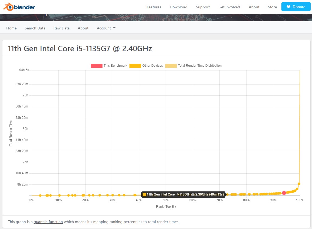The width and height of the screenshot is (312, 229).
Task: Click the 10% x-axis label
Action: pos(58,200)
